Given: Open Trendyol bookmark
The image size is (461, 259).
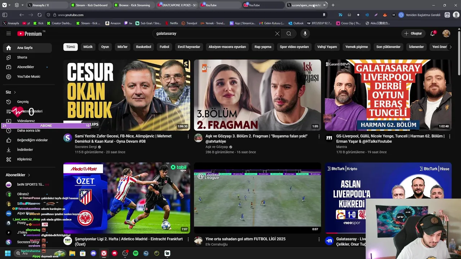Looking at the screenshot, I should [x=189, y=23].
